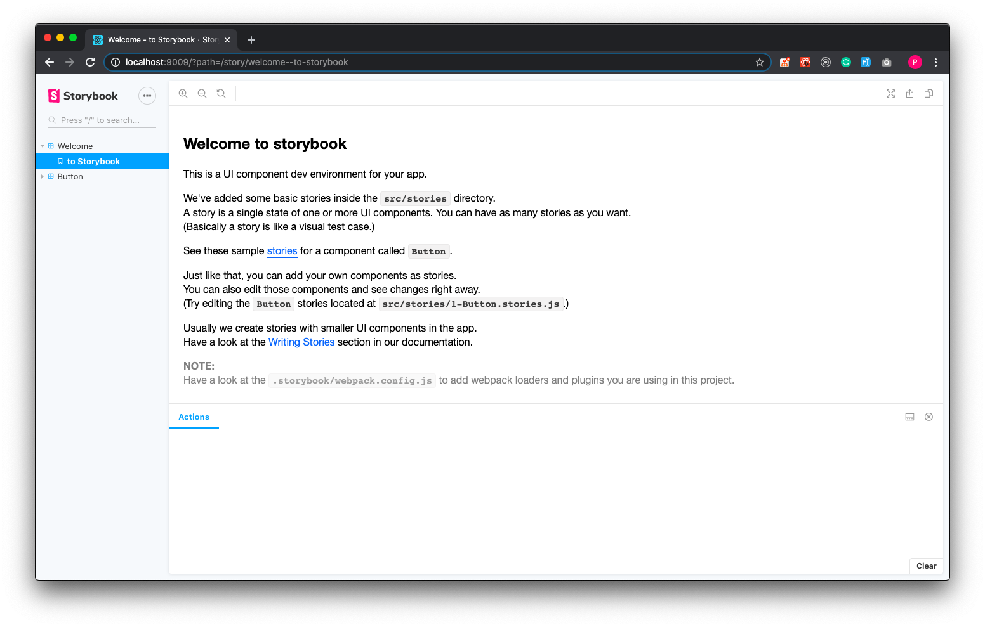Close the Welcome to Storybook browser tab
This screenshot has width=985, height=627.
click(x=227, y=40)
